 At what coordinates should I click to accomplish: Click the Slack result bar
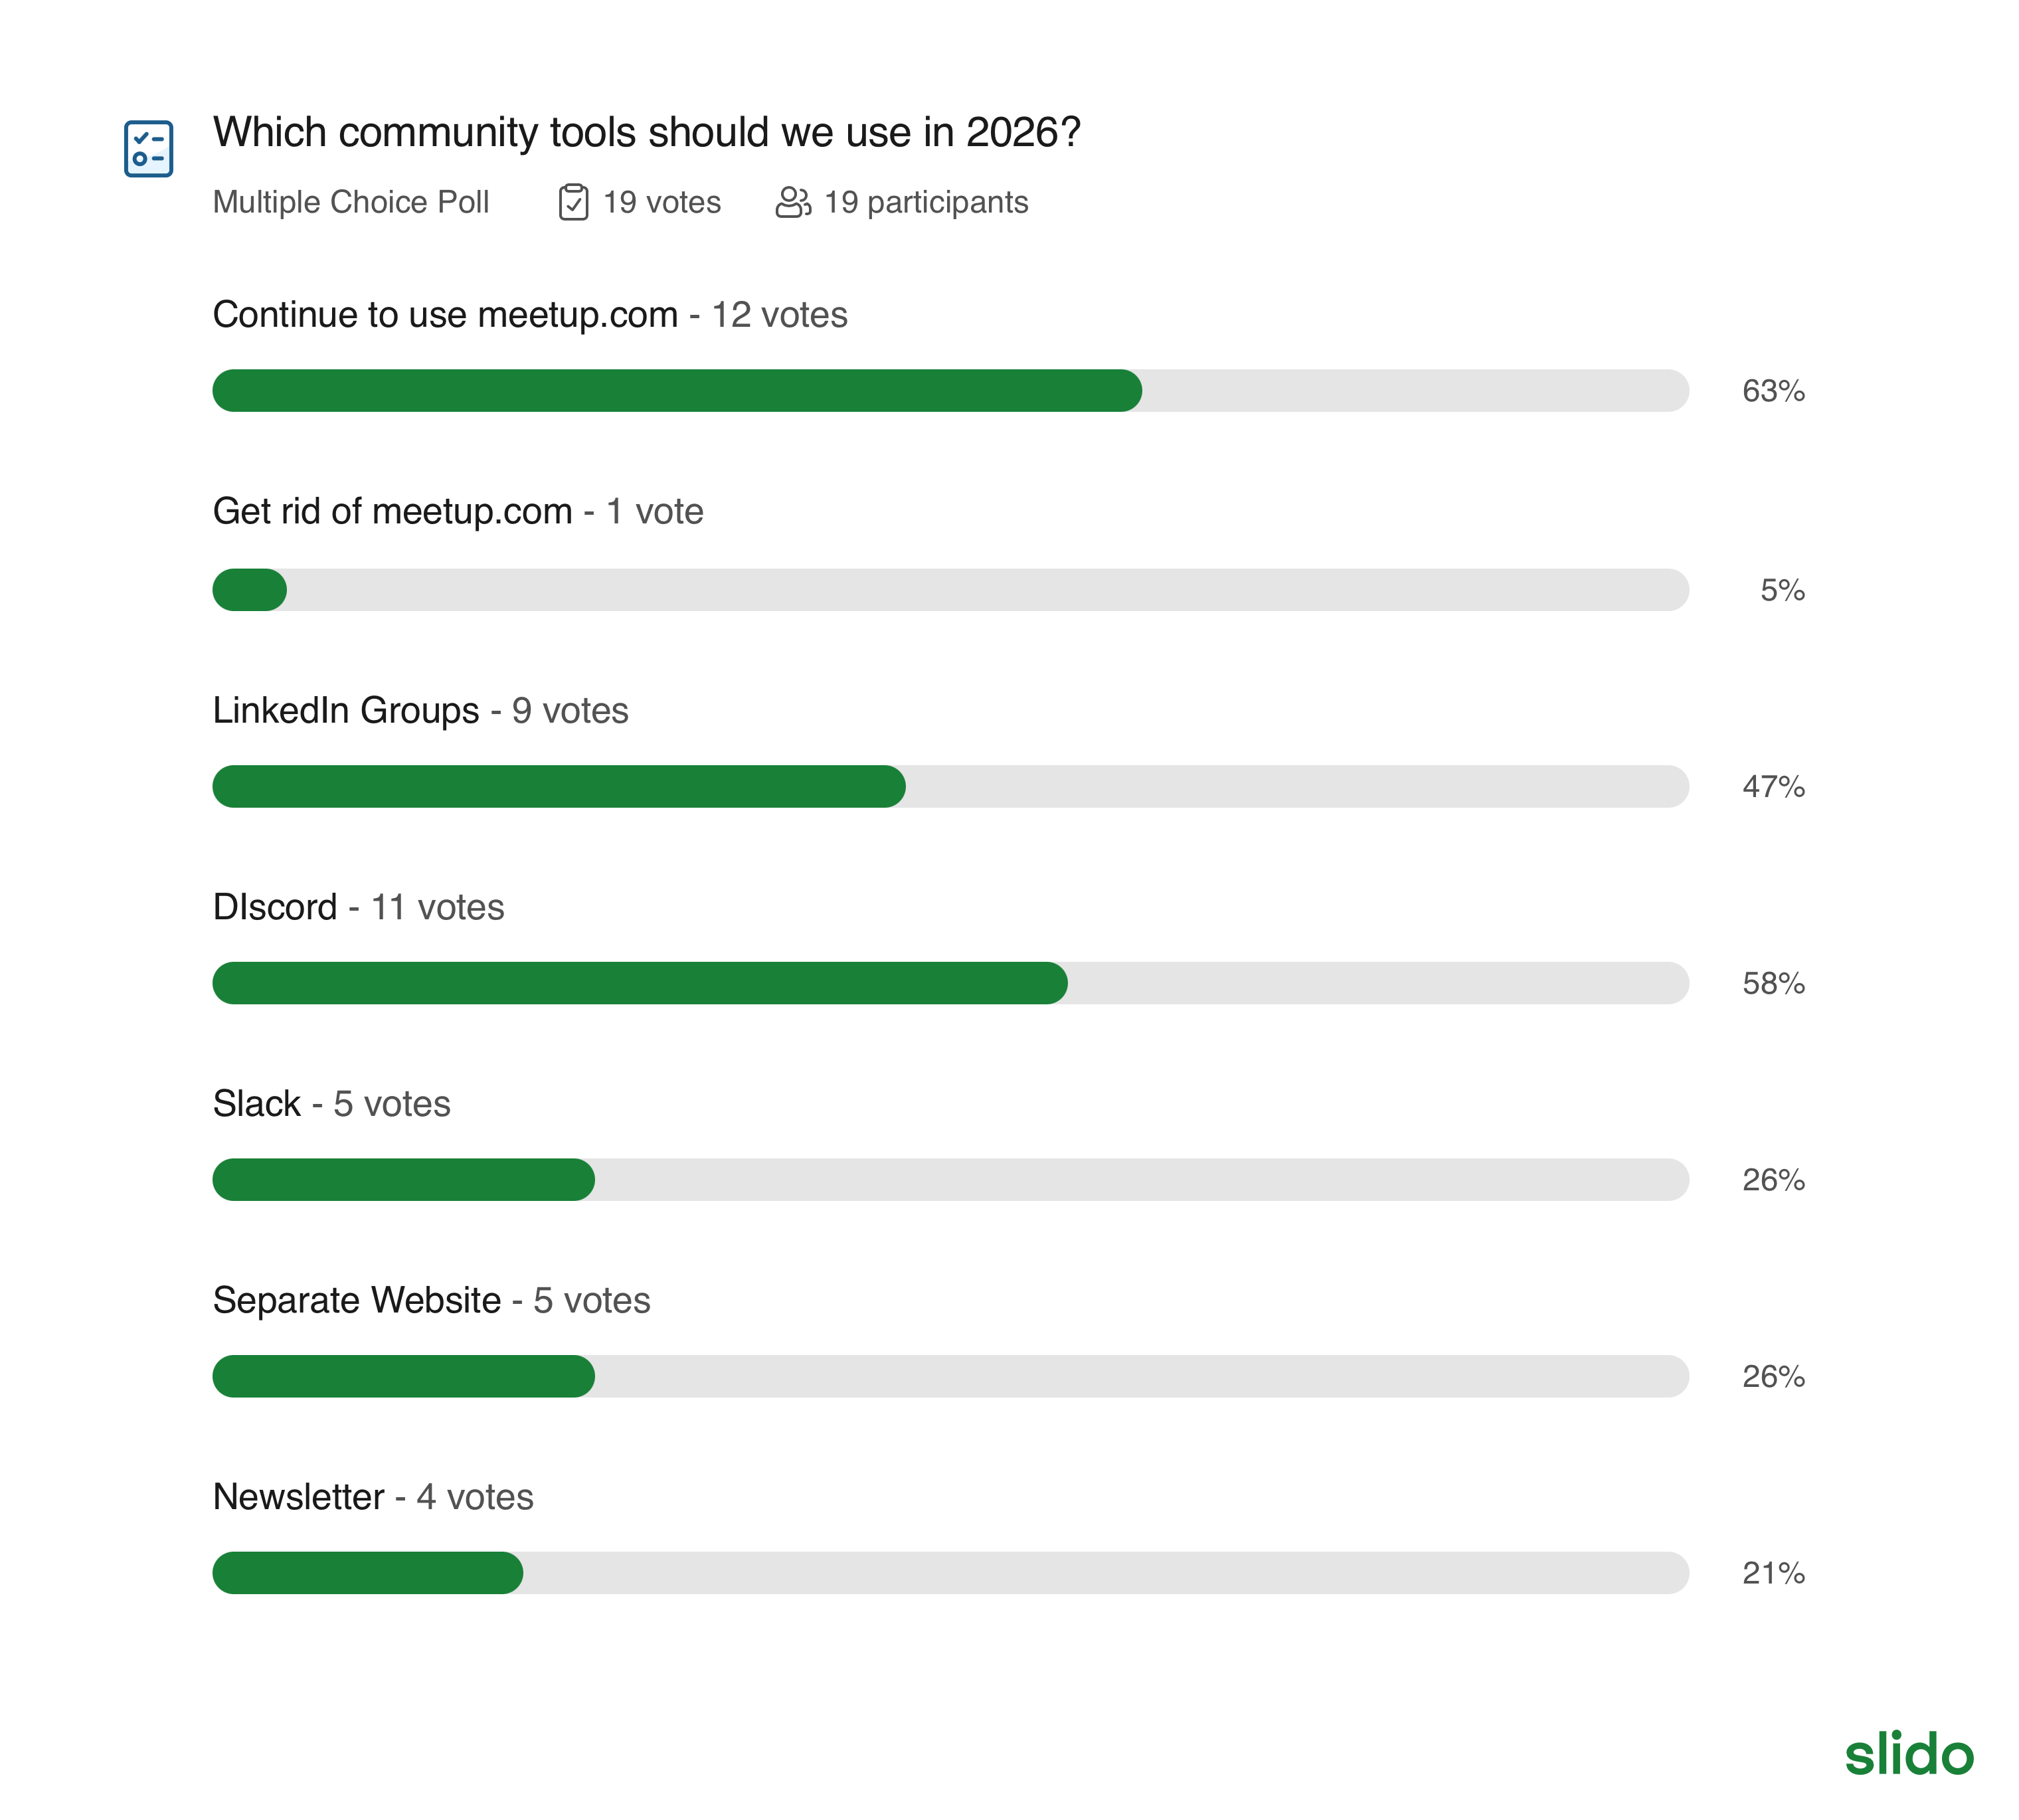tap(950, 1180)
